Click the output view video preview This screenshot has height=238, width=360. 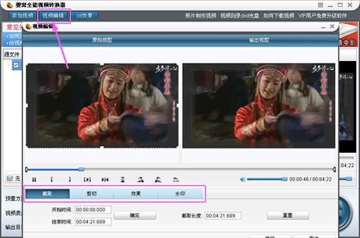[x=259, y=106]
